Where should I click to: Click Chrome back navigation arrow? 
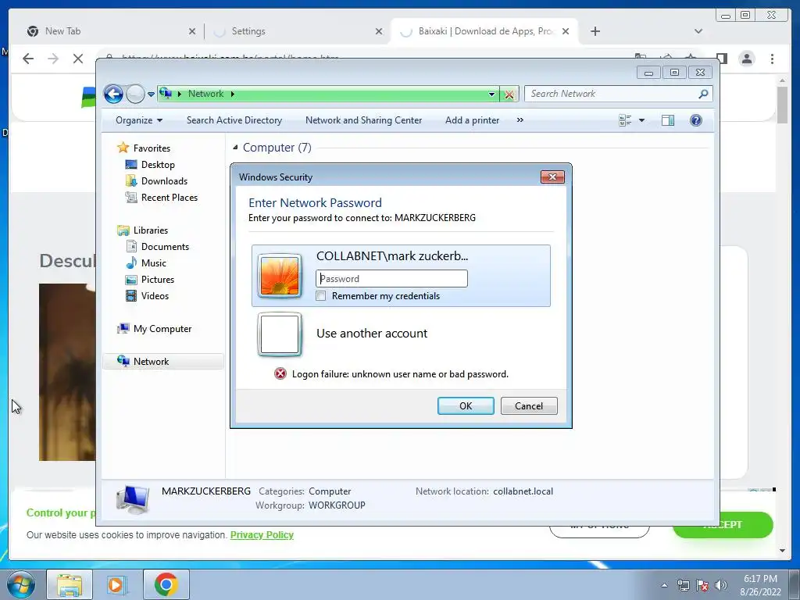pyautogui.click(x=28, y=59)
